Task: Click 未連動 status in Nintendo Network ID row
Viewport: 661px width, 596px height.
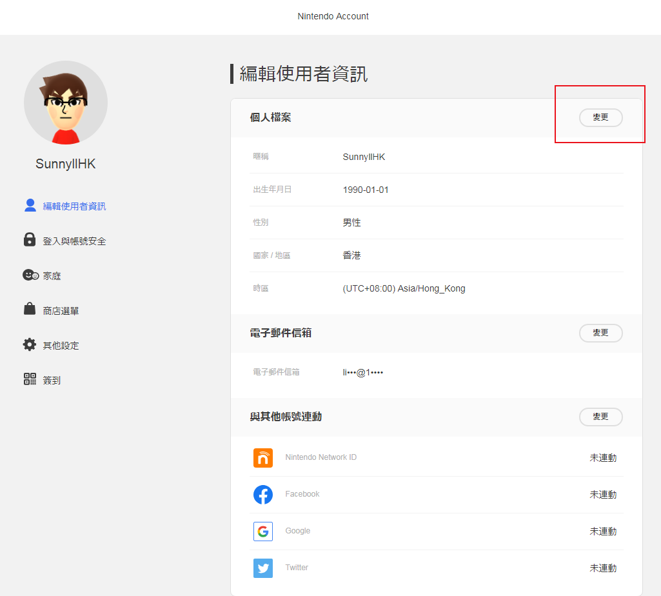Action: pos(603,458)
